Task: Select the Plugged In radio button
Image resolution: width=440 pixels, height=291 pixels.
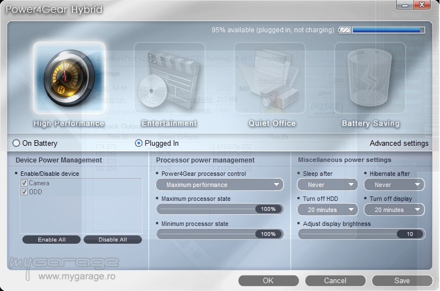Action: click(x=139, y=143)
